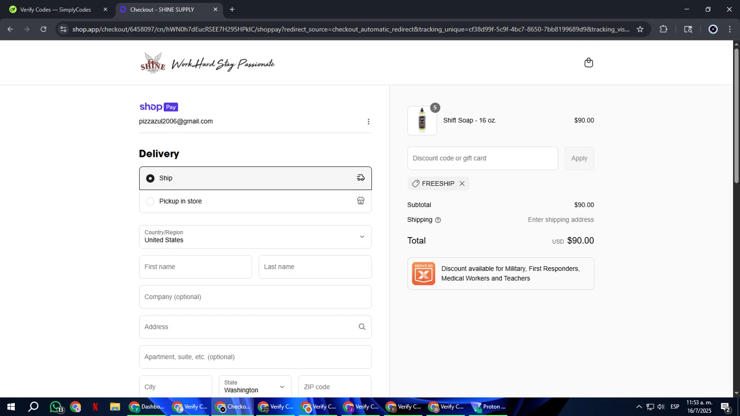Open the clock showing 11:53 a. m.
Screen dimensions: 740x416
(699, 407)
